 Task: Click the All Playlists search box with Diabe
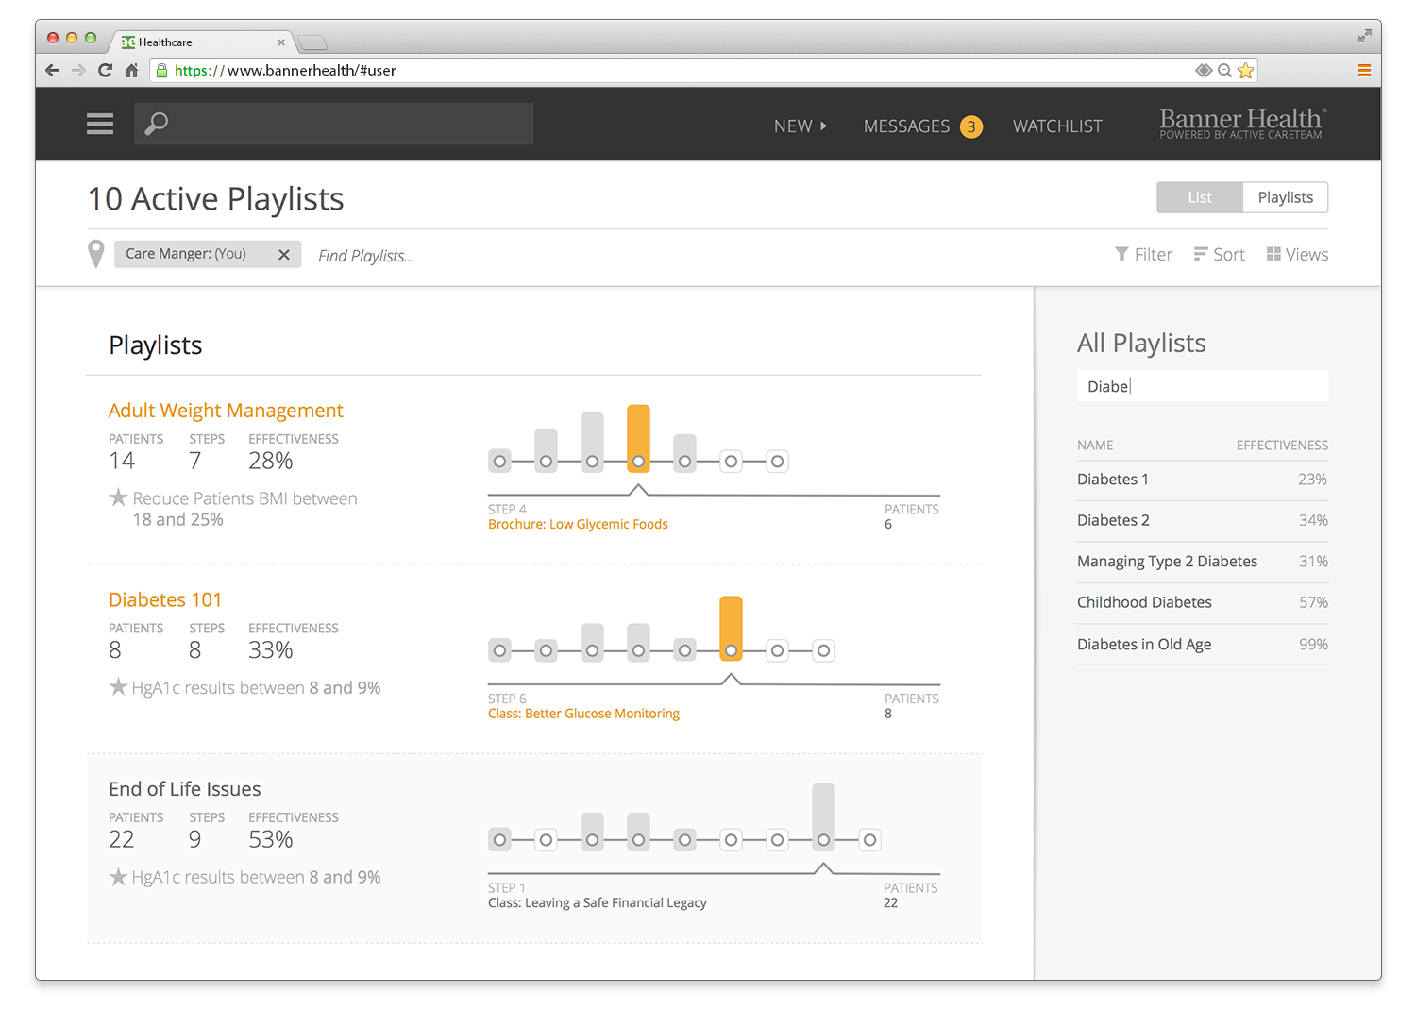click(x=1203, y=386)
